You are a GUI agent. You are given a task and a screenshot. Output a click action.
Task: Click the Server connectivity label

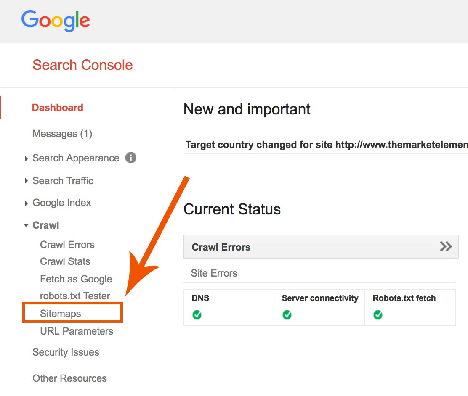pyautogui.click(x=320, y=298)
